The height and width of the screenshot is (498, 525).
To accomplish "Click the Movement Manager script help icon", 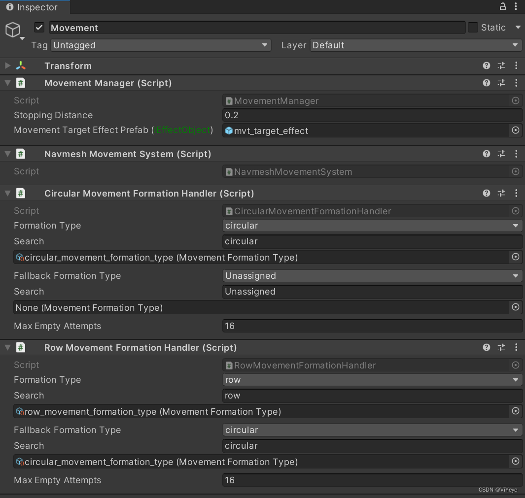I will 486,83.
